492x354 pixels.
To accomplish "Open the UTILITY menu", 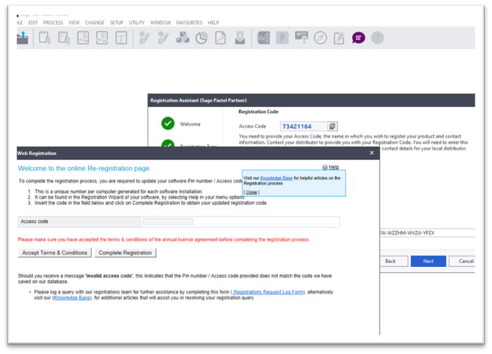I will [137, 23].
